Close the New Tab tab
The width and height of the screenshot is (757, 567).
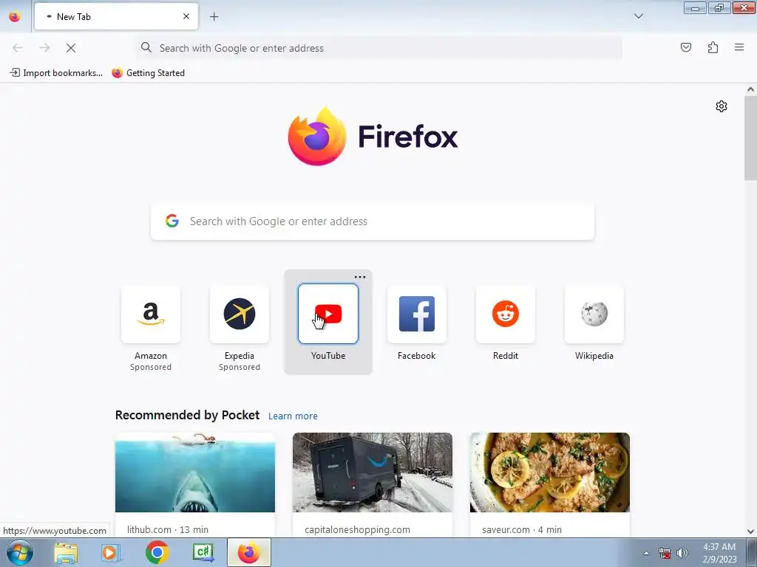click(x=186, y=16)
